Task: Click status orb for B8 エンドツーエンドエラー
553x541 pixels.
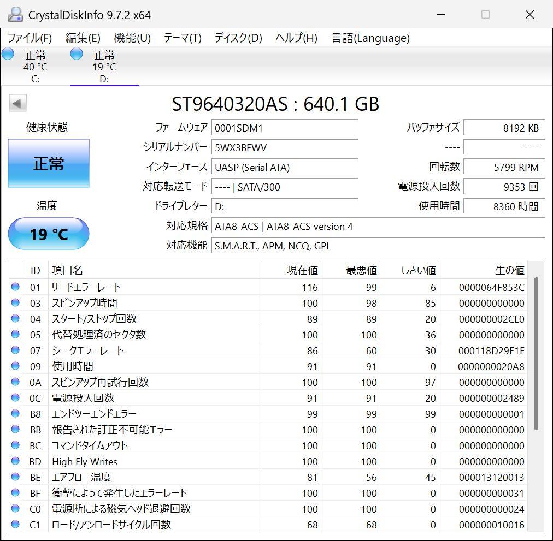Action: [x=15, y=413]
